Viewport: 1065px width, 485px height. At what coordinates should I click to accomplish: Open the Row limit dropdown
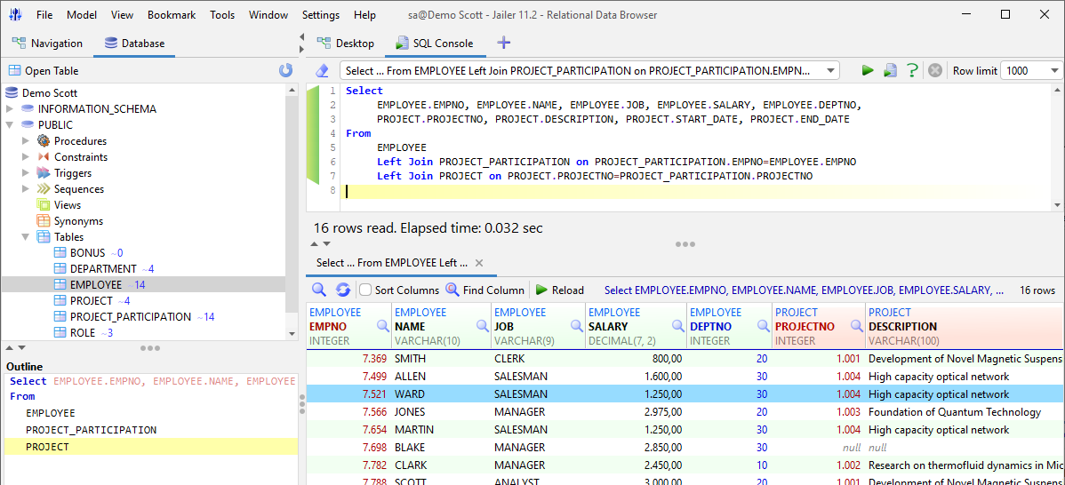click(x=1031, y=70)
